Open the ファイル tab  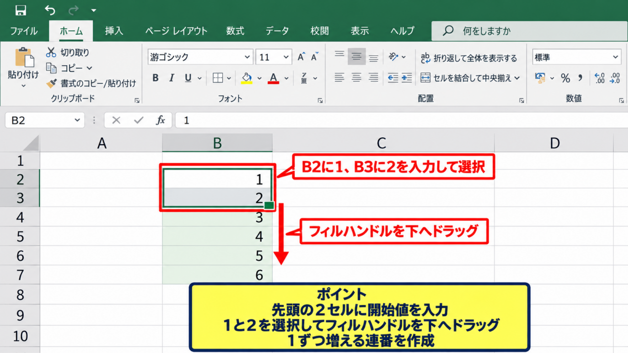tap(24, 31)
